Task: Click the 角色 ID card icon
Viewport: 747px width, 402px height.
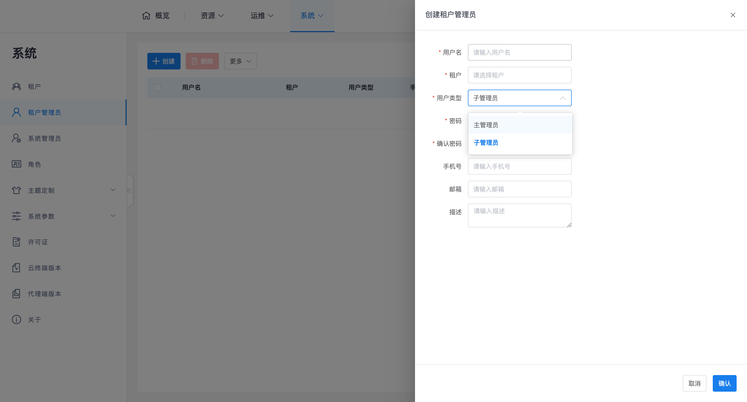Action: coord(17,164)
